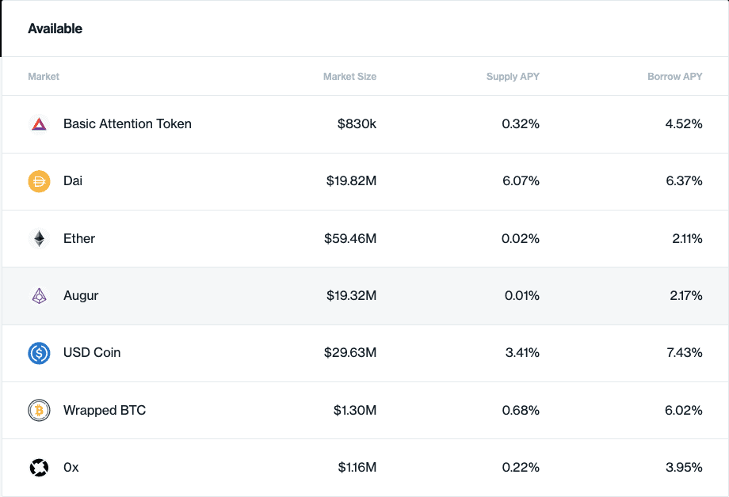Screen dimensions: 729x497
Task: Click the $830k market size value
Action: [x=357, y=124]
